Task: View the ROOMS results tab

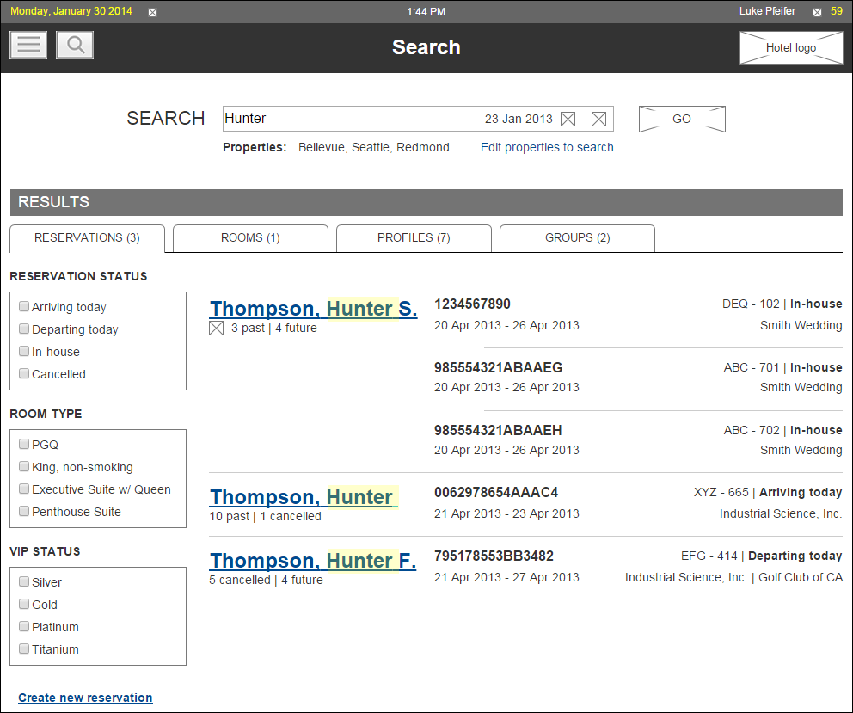Action: coord(250,238)
